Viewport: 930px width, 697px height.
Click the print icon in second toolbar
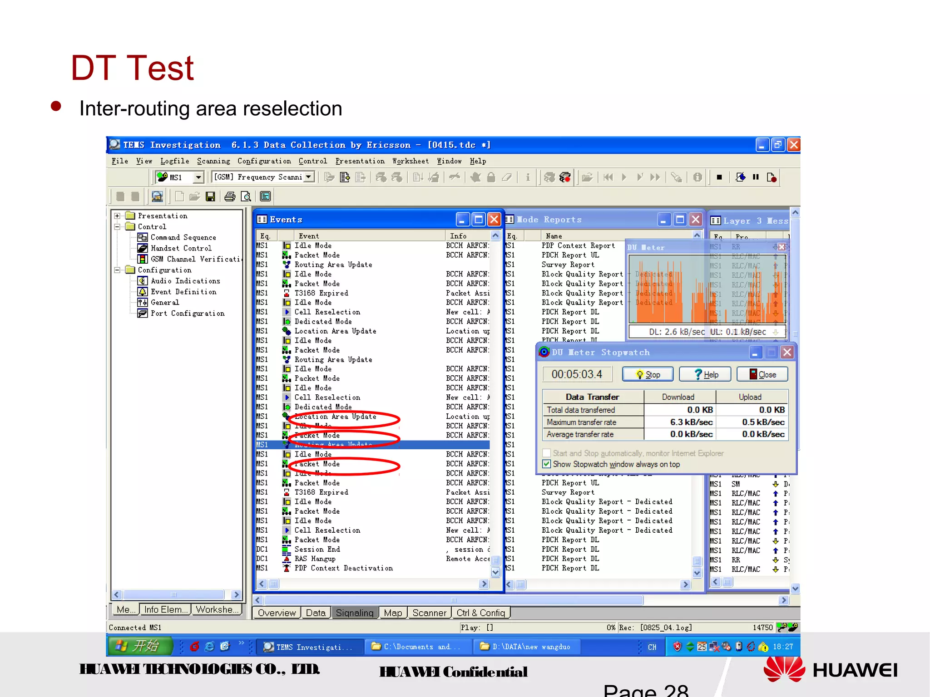coord(230,196)
